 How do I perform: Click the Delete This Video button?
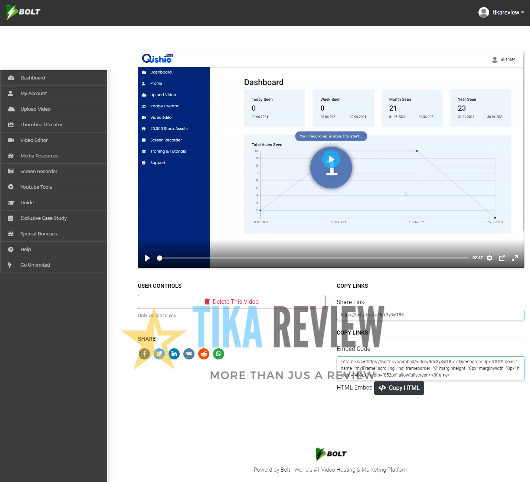tap(231, 302)
